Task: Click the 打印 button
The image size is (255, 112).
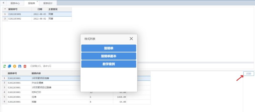Action: (249, 73)
